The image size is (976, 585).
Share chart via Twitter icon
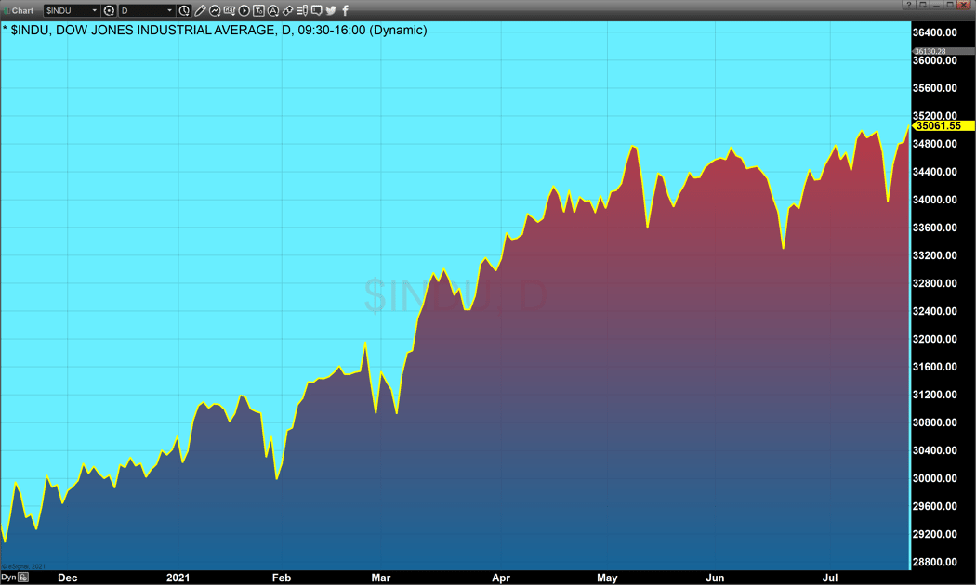pos(331,10)
